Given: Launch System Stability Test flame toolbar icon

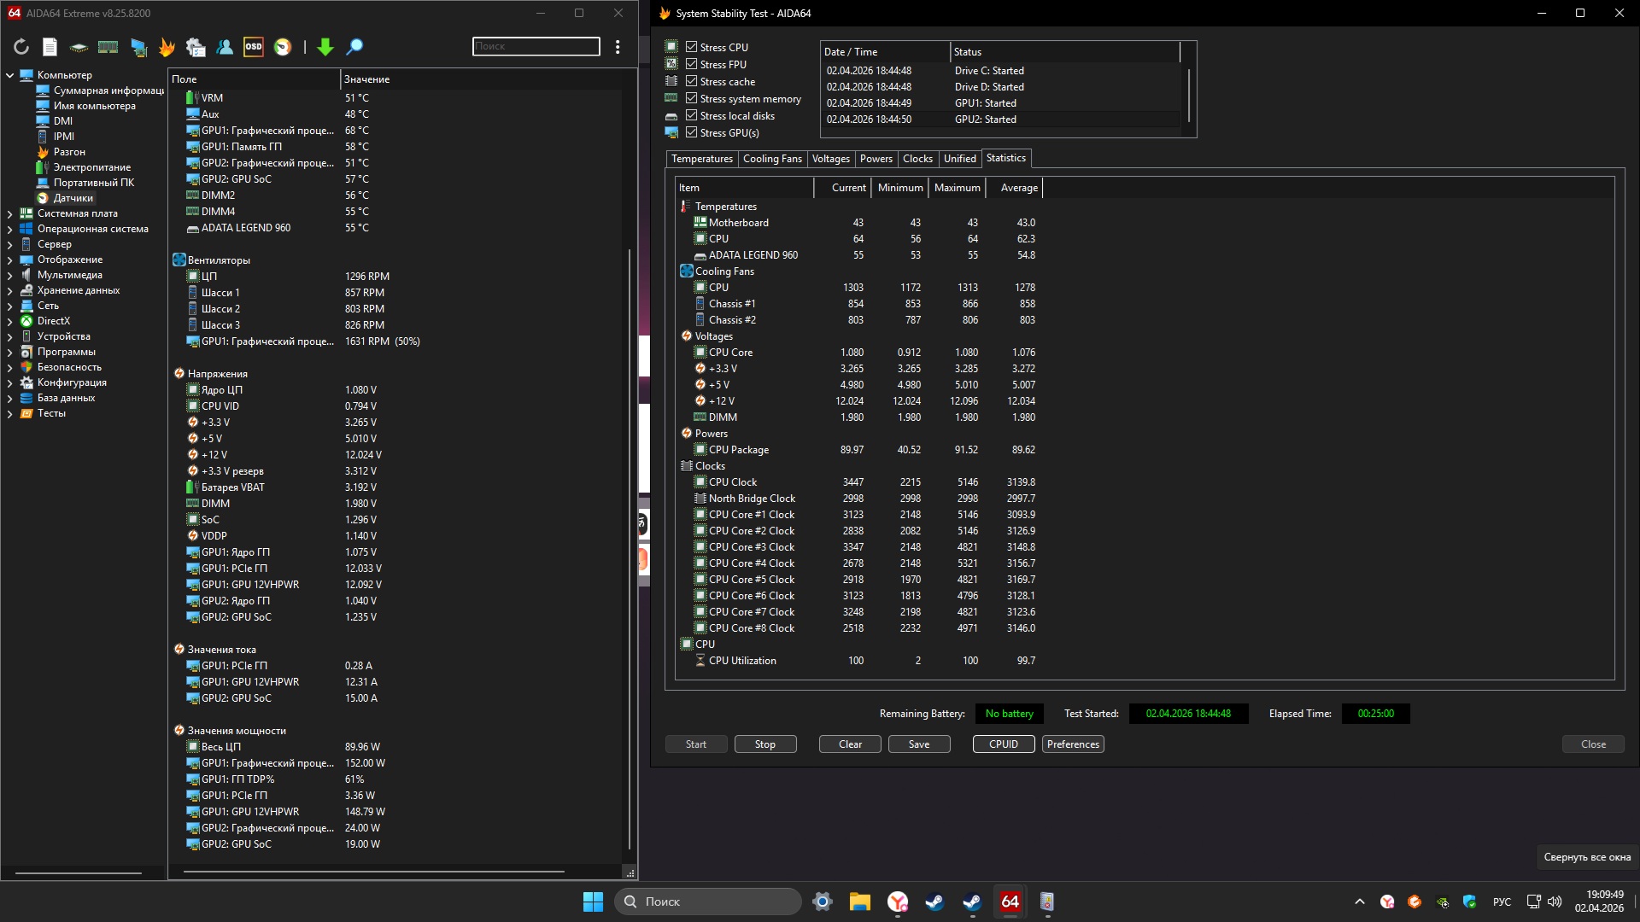Looking at the screenshot, I should (167, 47).
